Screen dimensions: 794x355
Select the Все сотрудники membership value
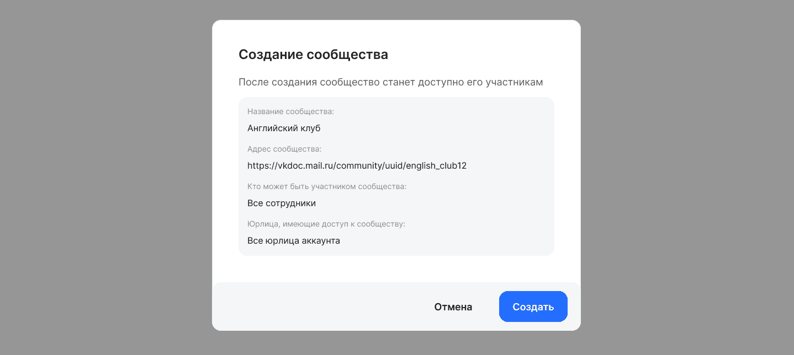(x=282, y=203)
